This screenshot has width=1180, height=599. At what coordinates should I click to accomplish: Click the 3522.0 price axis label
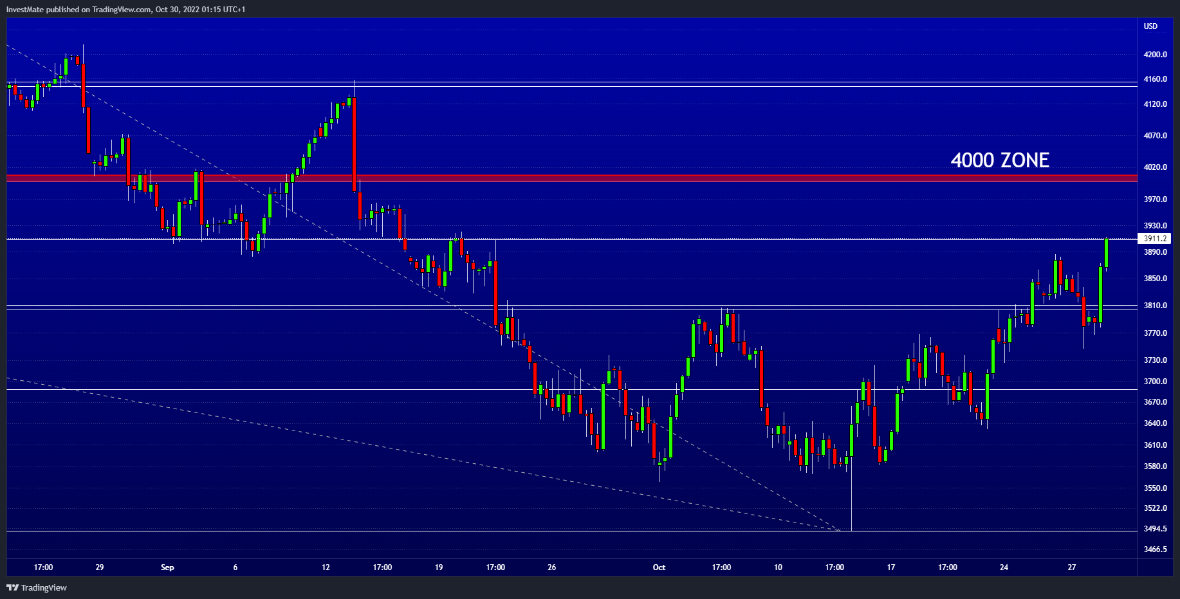point(1155,508)
